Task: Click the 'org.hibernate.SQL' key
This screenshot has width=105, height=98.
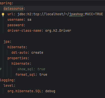Action: coord(24,91)
